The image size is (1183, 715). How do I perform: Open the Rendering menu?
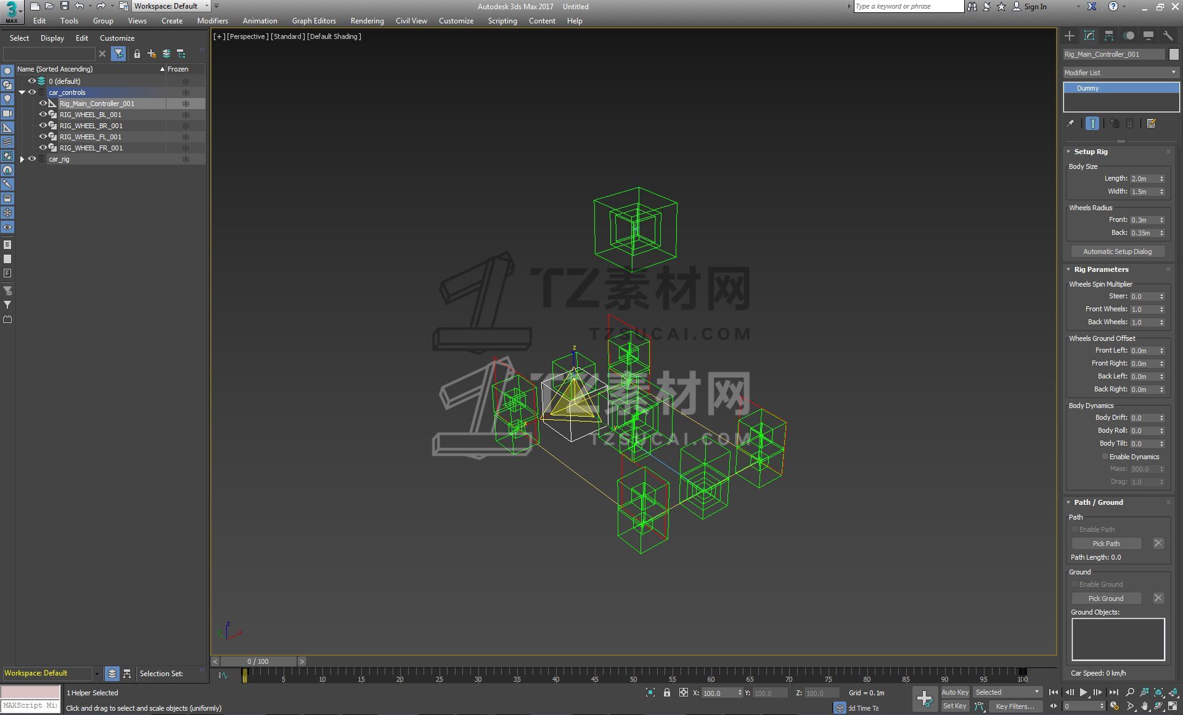(x=367, y=21)
